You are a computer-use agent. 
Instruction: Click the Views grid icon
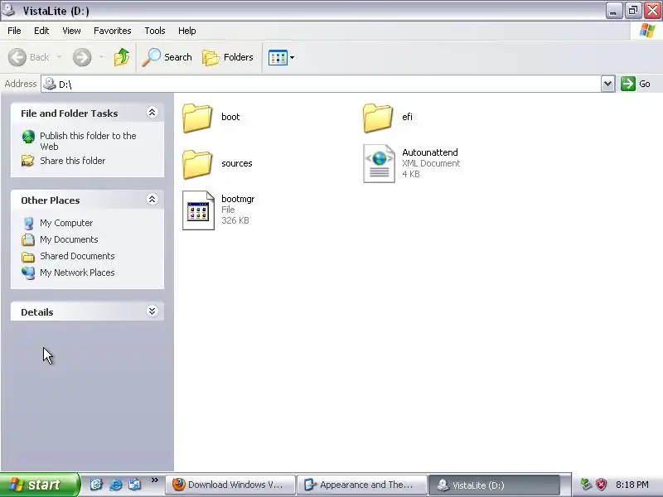click(278, 57)
